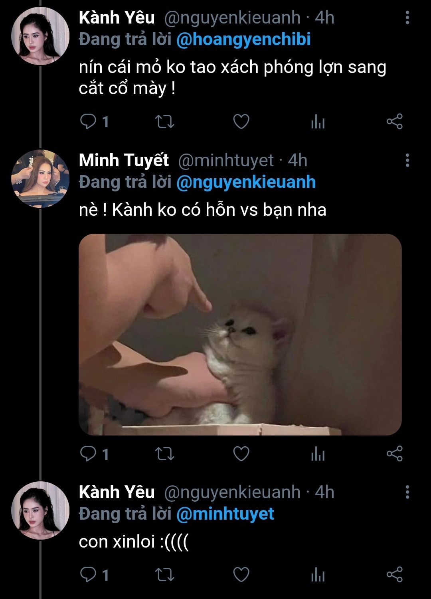Viewport: 431px width, 599px height.
Task: View analytics of the first Kành Yêu tweet
Action: (318, 122)
